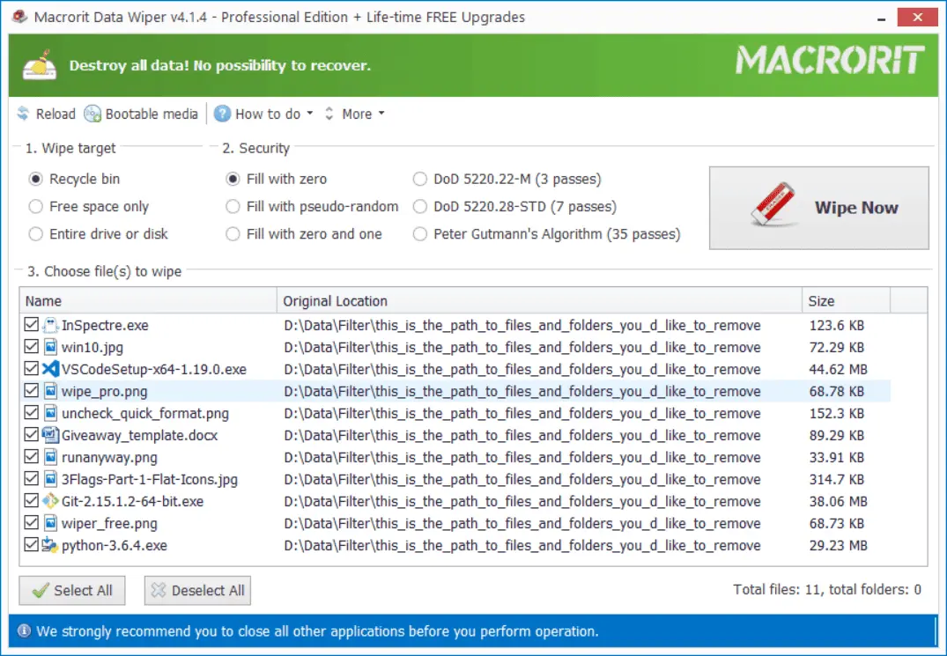The image size is (947, 656).
Task: Toggle 3Flags-Part-1-Flat-Icons.jpg checkbox
Action: pyautogui.click(x=32, y=479)
